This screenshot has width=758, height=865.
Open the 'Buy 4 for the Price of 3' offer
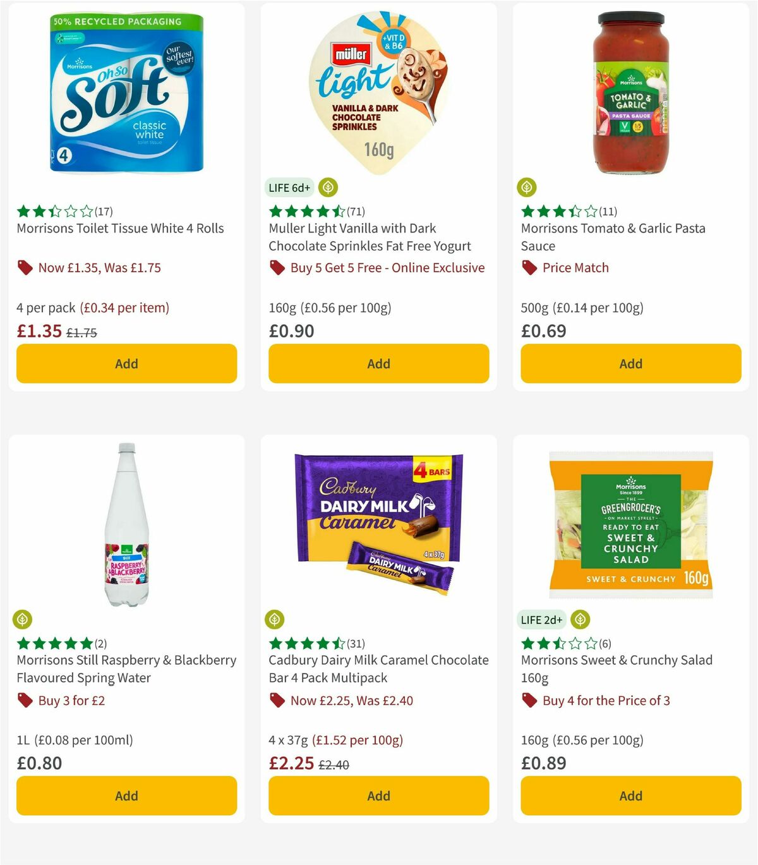pos(606,701)
